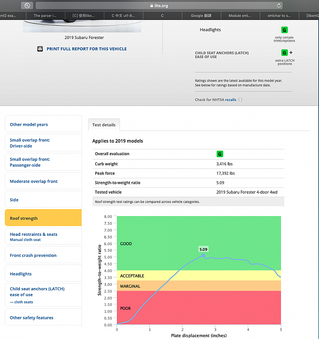Image resolution: width=319 pixels, height=339 pixels.
Task: Click the 'extra LATCH positions' note
Action: click(x=285, y=62)
